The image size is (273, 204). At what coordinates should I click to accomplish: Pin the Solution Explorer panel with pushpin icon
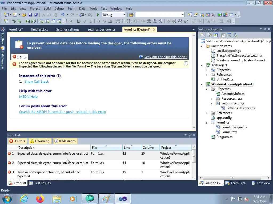[265, 29]
